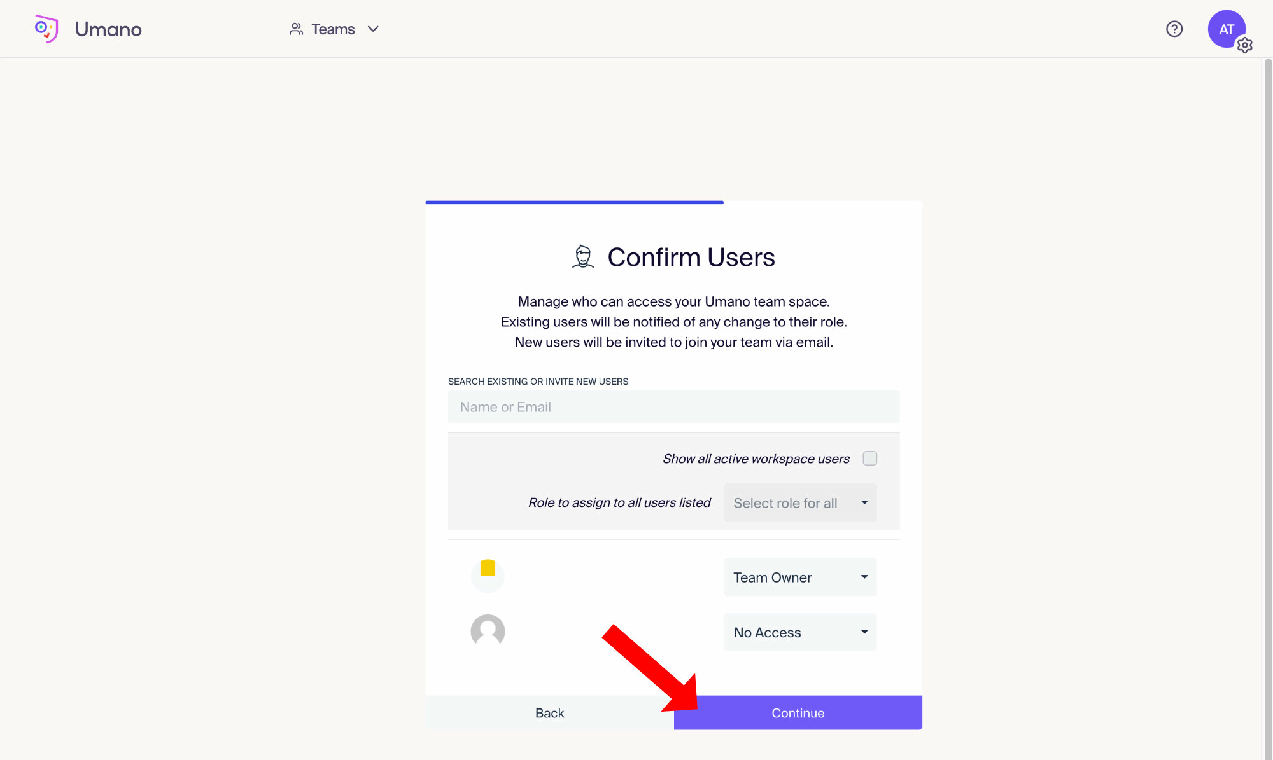Click the gray default user avatar
The height and width of the screenshot is (760, 1273).
pos(488,631)
